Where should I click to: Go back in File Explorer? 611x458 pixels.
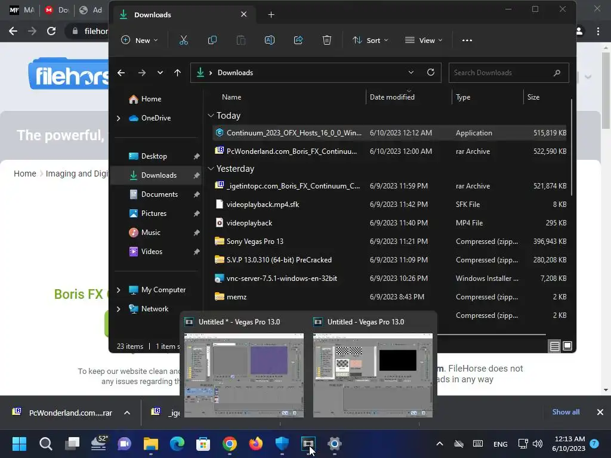(x=121, y=73)
